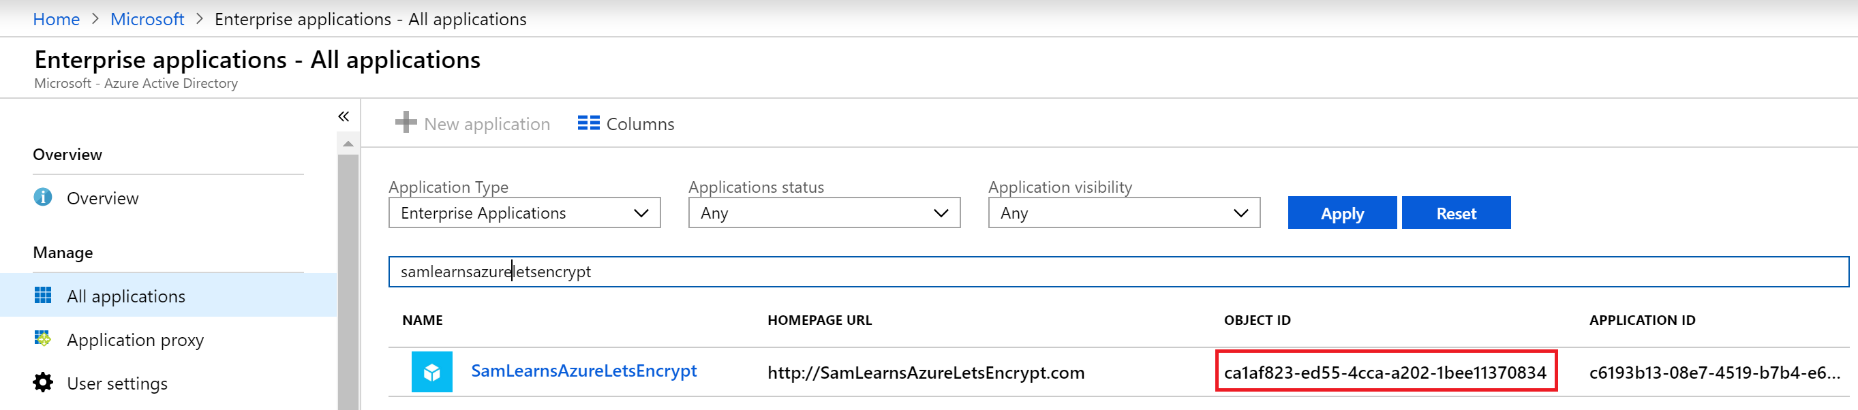Navigate to Home breadcrumb
Screen dimensions: 1858x410
(x=57, y=20)
